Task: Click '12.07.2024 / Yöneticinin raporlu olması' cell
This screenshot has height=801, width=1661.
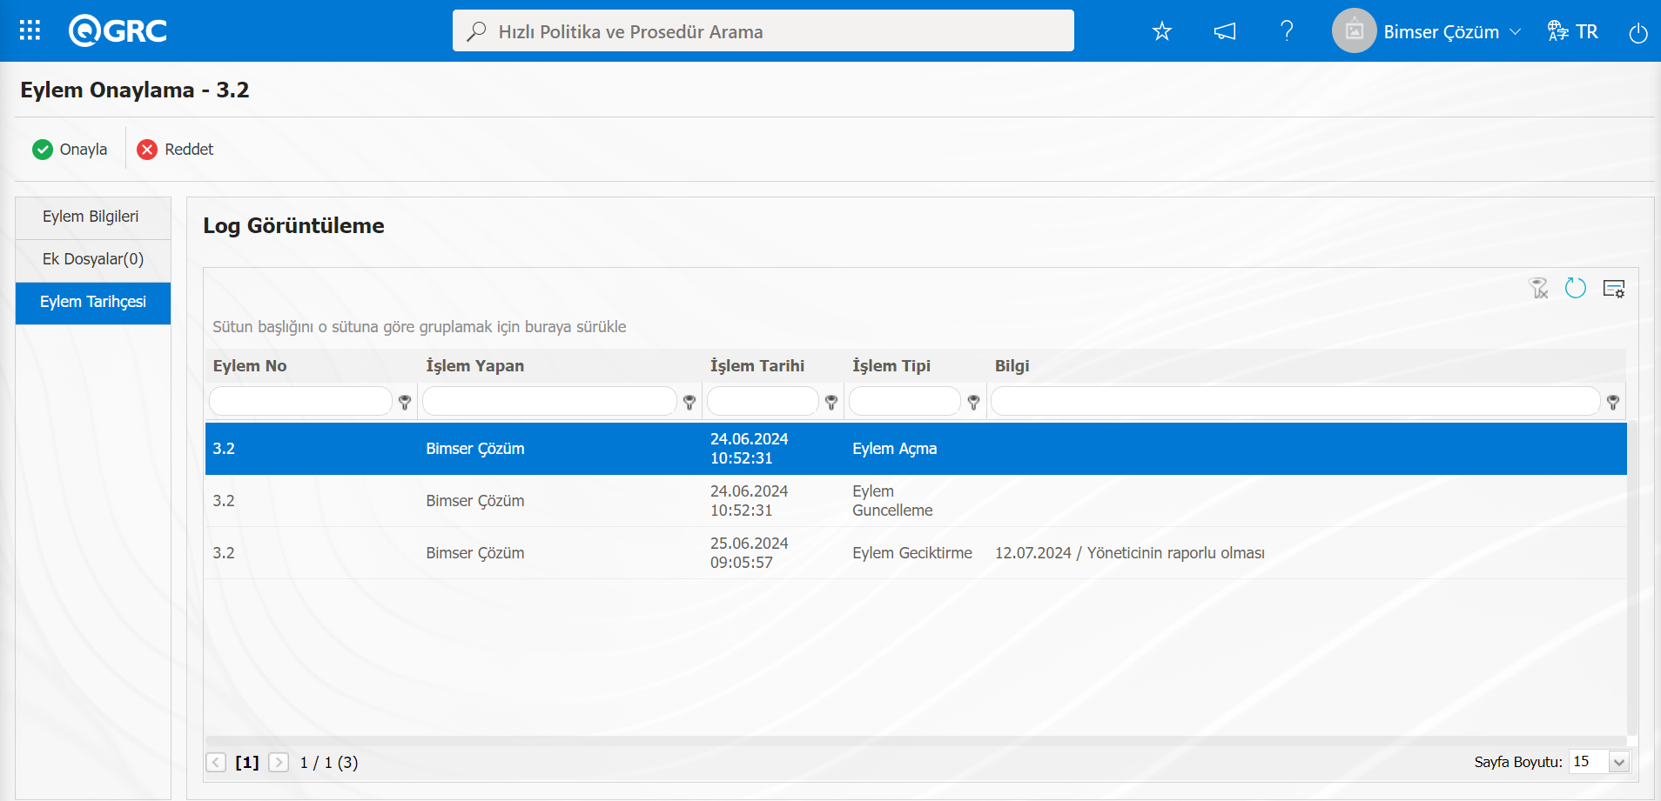Action: (x=1130, y=553)
